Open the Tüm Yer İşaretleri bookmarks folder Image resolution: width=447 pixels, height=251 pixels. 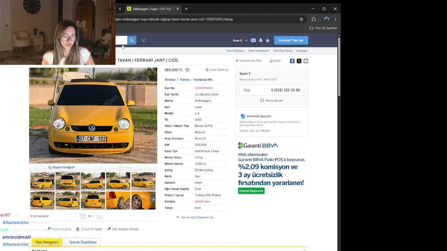323,28
